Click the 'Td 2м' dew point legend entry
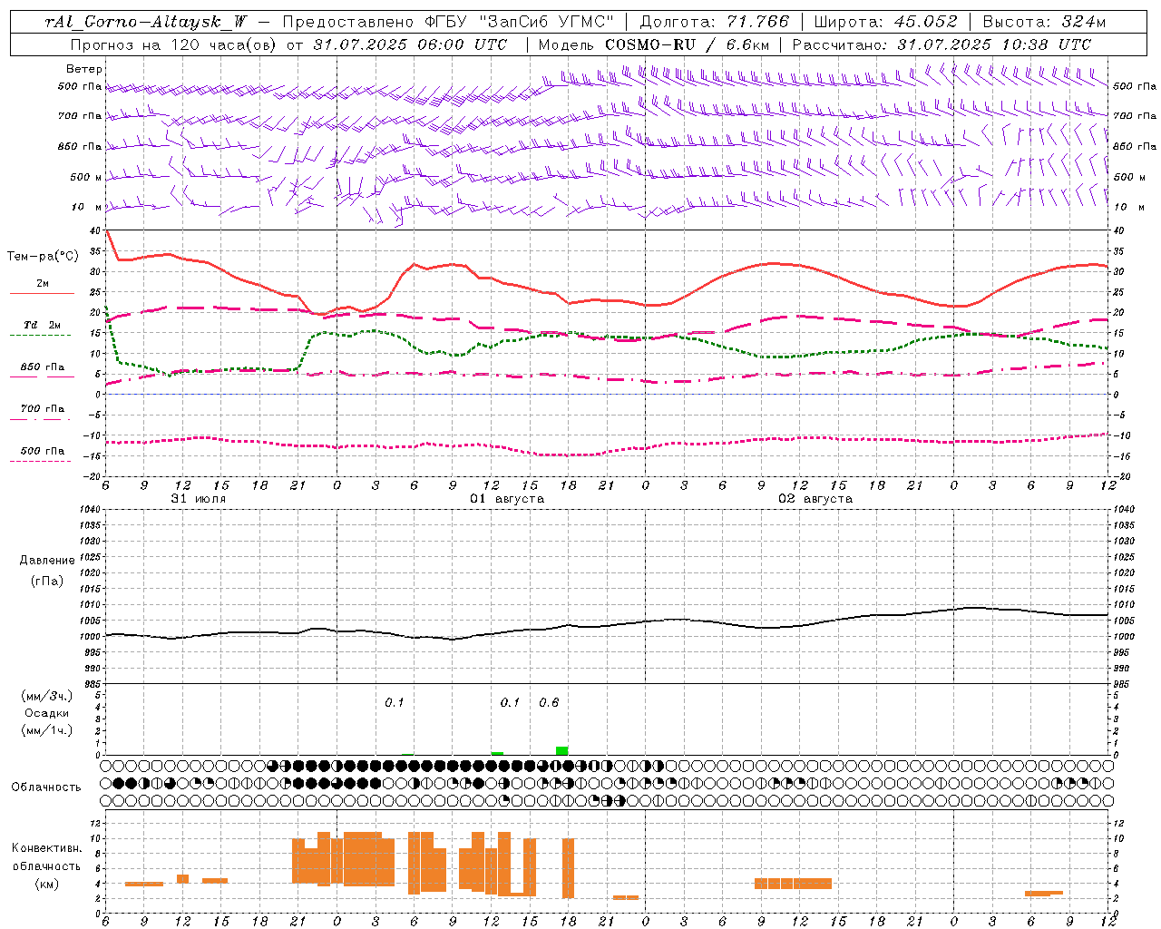Image resolution: width=1161 pixels, height=929 pixels. coord(43,325)
